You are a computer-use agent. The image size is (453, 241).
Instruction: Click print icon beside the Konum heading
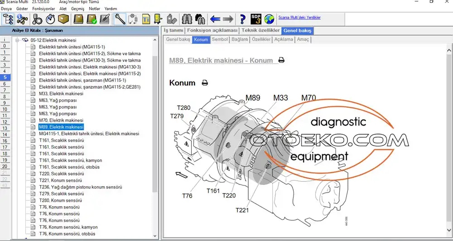pyautogui.click(x=205, y=83)
